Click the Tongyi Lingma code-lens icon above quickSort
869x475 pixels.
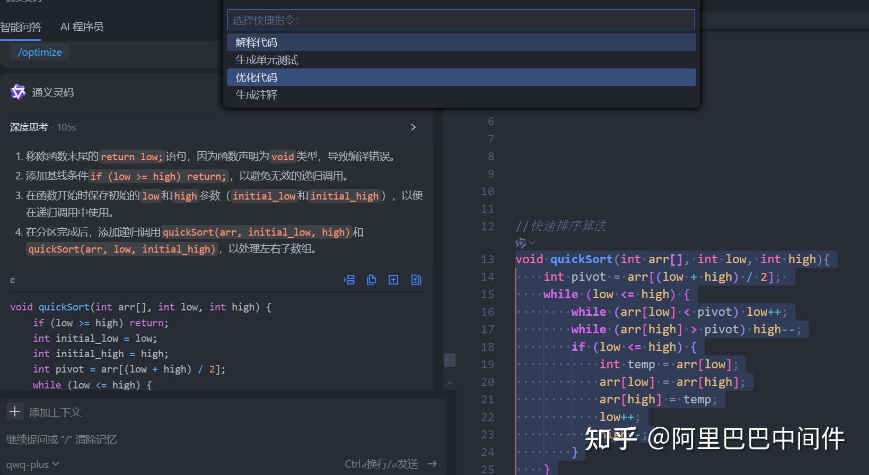coord(521,243)
